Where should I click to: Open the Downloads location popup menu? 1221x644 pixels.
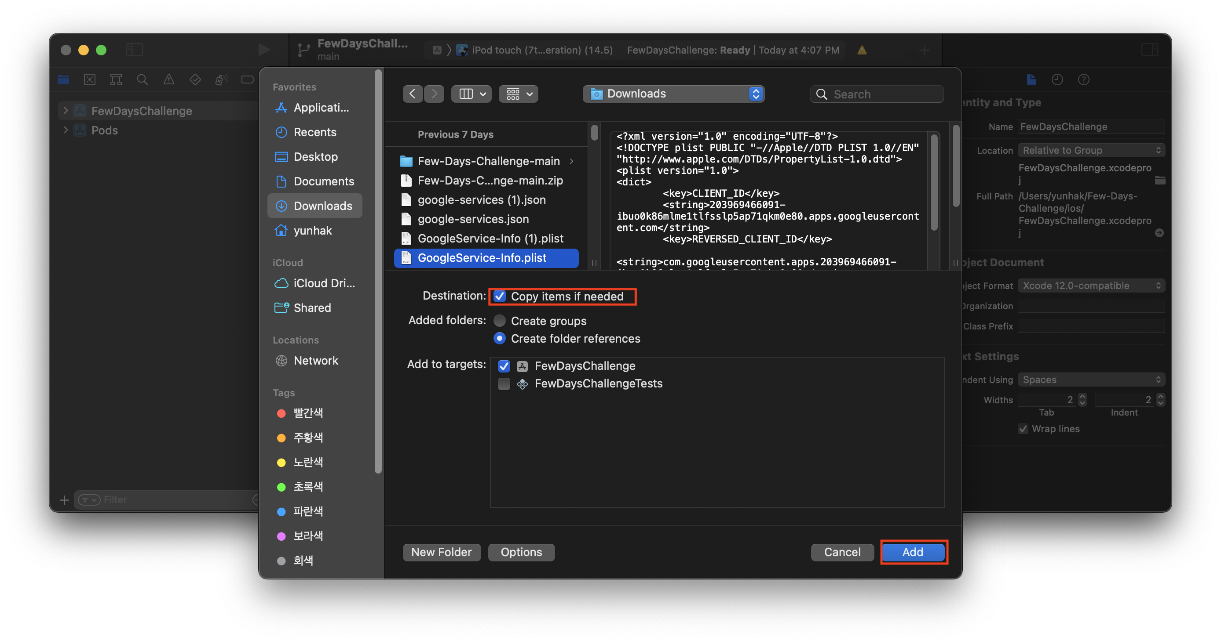pyautogui.click(x=673, y=94)
